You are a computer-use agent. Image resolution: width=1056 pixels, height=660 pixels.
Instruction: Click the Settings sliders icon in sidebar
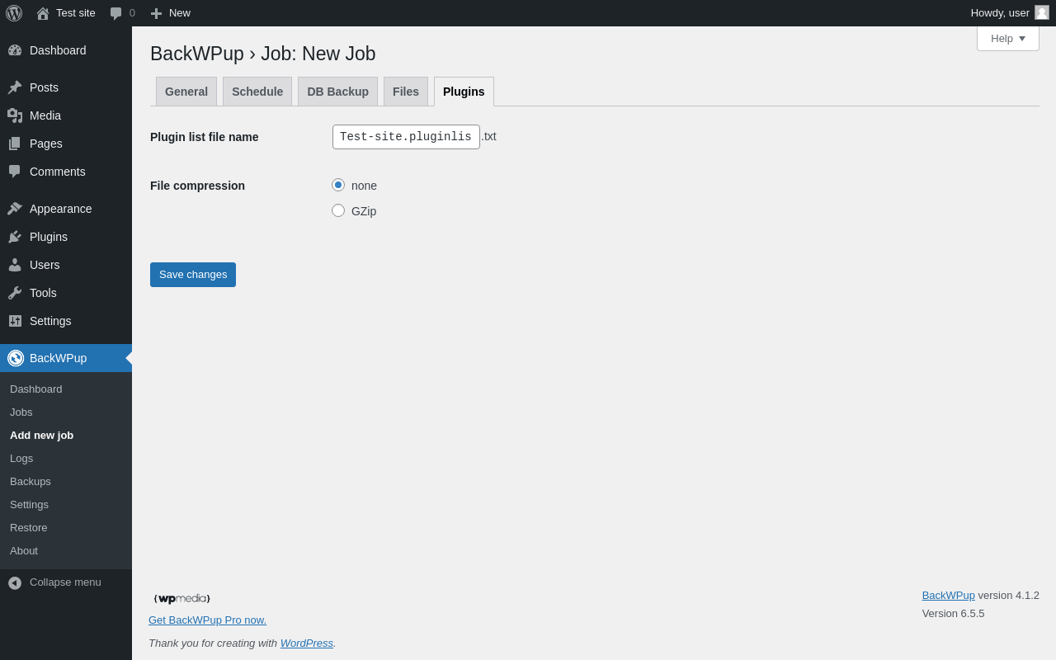point(15,321)
